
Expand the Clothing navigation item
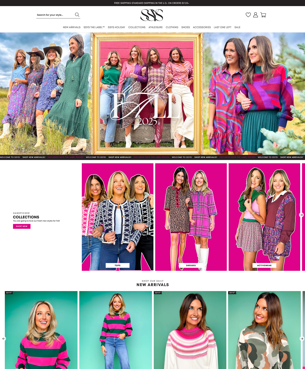pyautogui.click(x=172, y=27)
